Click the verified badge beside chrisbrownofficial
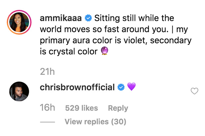Image resolution: width=205 pixels, height=136 pixels. 121,87
